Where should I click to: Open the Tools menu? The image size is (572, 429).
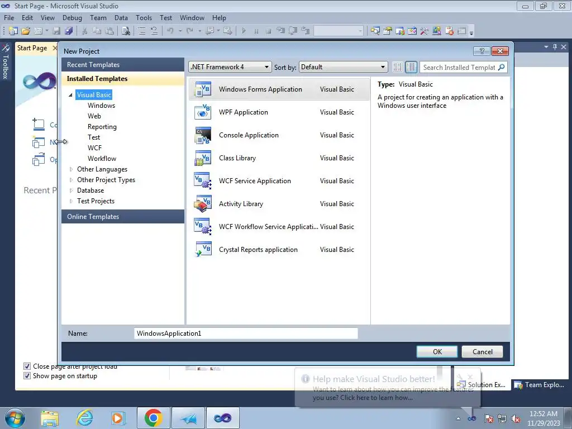point(144,18)
